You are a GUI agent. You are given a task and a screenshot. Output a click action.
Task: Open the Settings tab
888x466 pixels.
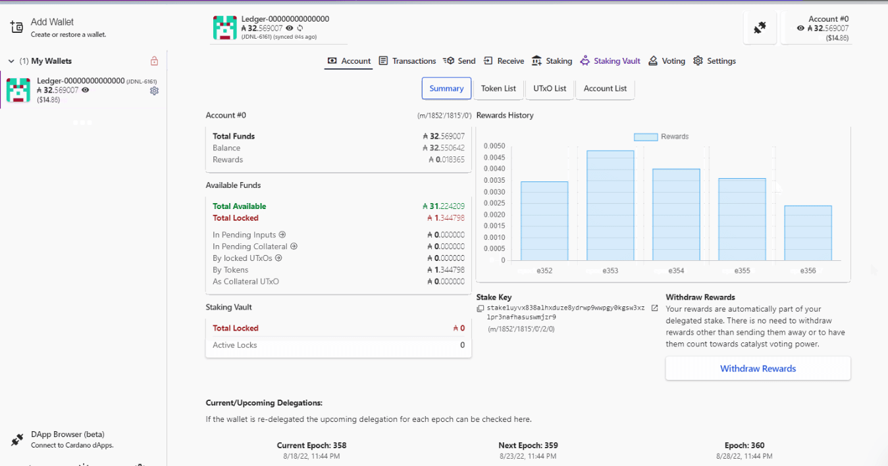pos(714,61)
